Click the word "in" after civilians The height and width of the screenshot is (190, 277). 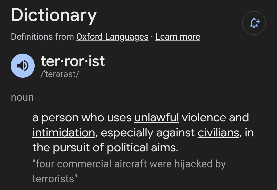pyautogui.click(x=249, y=133)
